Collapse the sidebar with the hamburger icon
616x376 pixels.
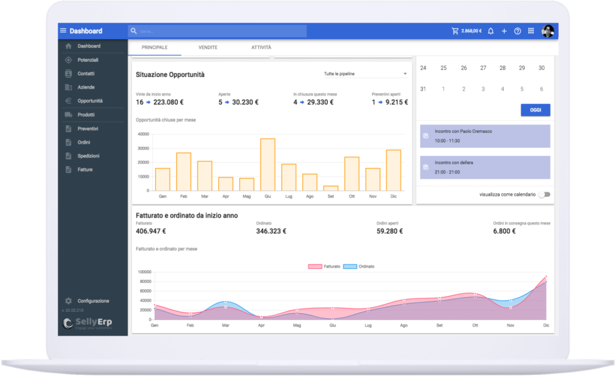coord(62,30)
